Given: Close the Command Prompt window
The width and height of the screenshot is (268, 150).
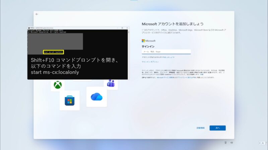Looking at the screenshot, I should tap(127, 28).
